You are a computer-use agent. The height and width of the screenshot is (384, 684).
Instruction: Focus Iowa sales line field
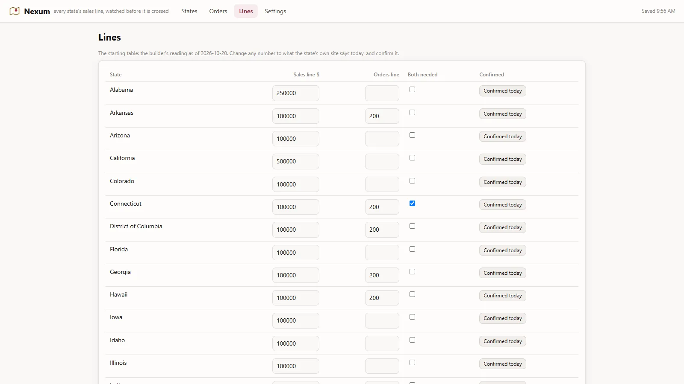296,320
